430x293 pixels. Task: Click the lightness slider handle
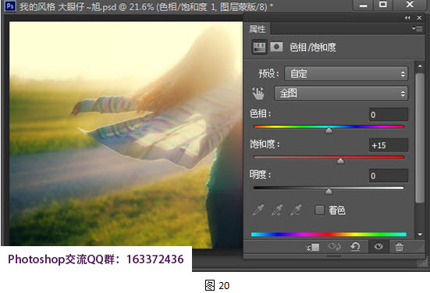(329, 191)
